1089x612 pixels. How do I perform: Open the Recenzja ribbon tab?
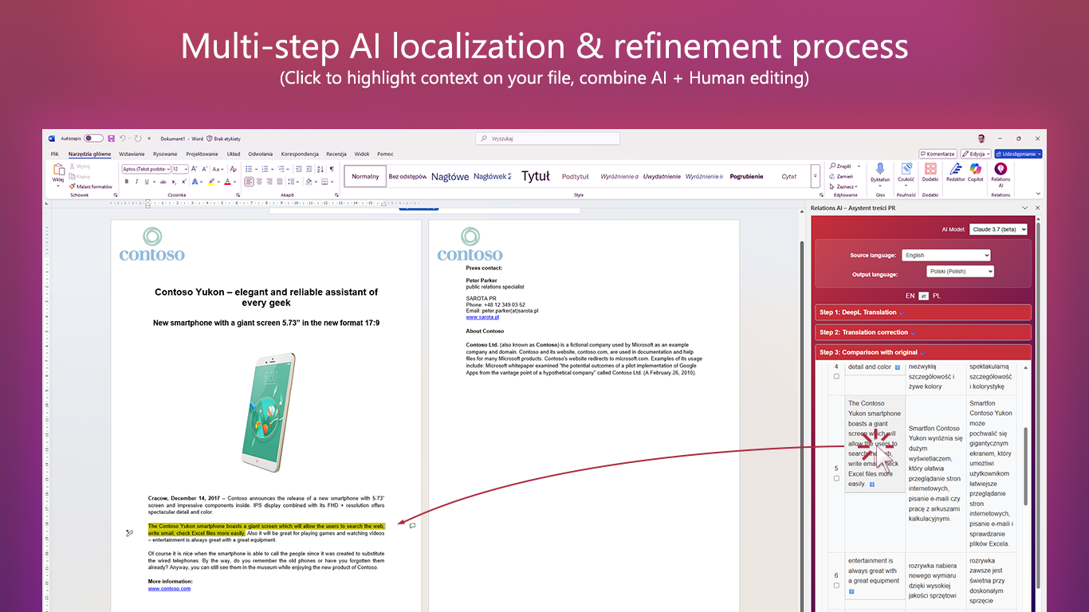click(x=336, y=154)
